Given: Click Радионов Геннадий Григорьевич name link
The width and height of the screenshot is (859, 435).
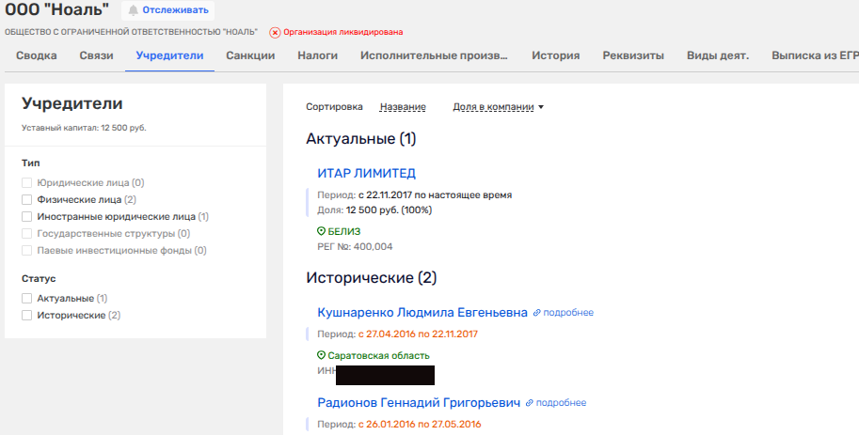Looking at the screenshot, I should (x=419, y=402).
